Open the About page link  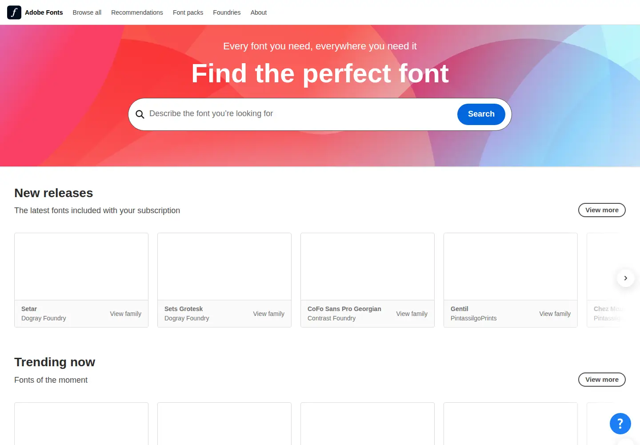(x=259, y=12)
